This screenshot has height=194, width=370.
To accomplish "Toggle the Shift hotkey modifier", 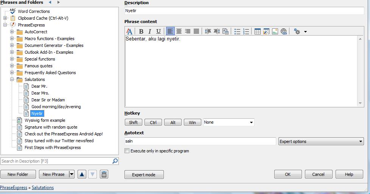I will pyautogui.click(x=133, y=122).
